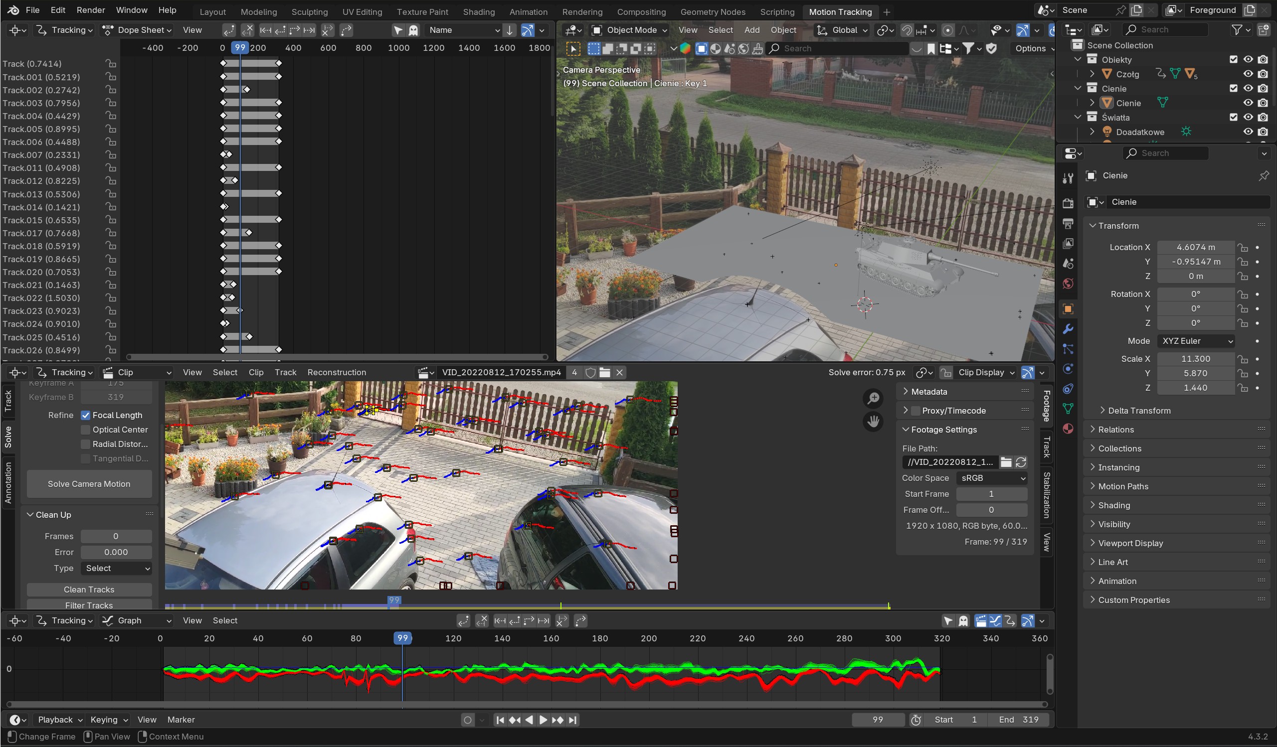This screenshot has height=747, width=1277.
Task: Open the Color Space sRGB dropdown
Action: point(992,478)
